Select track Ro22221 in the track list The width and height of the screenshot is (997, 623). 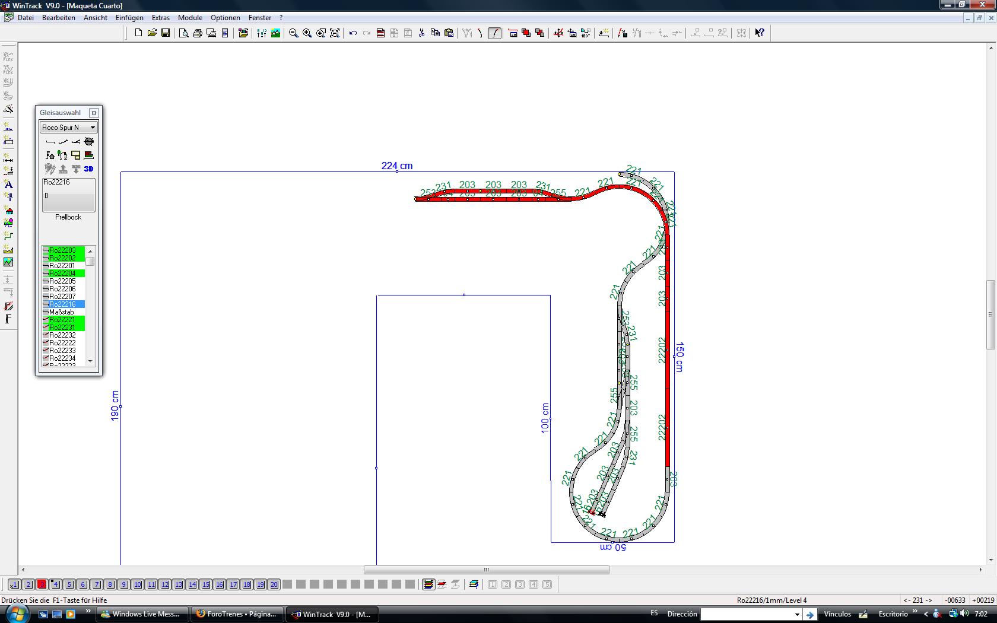(62, 319)
